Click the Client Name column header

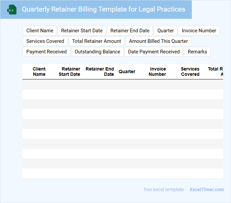(x=39, y=72)
